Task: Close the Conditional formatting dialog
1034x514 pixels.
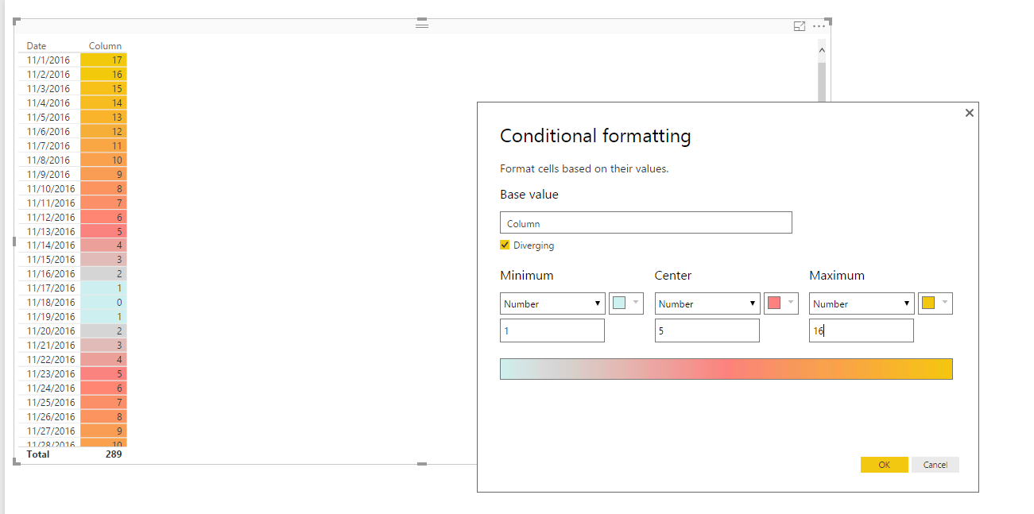Action: 969,113
